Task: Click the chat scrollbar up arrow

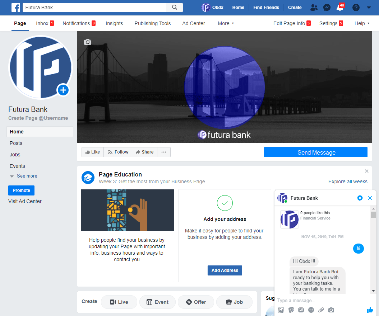Action: 374,209
